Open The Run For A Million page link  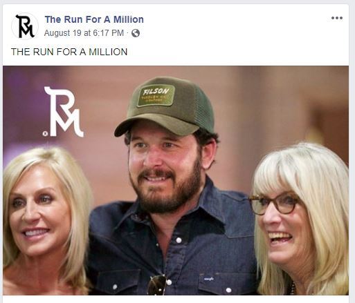[94, 19]
